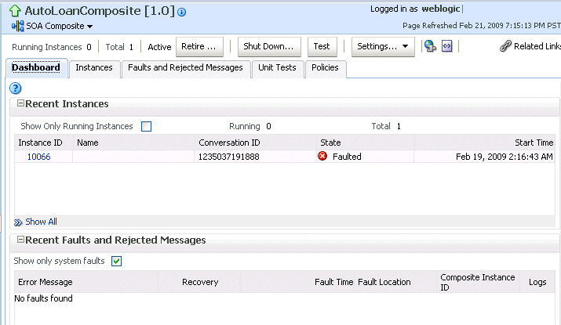The image size is (561, 325).
Task: Click the Page Refreshed timestamp text
Action: [x=482, y=26]
